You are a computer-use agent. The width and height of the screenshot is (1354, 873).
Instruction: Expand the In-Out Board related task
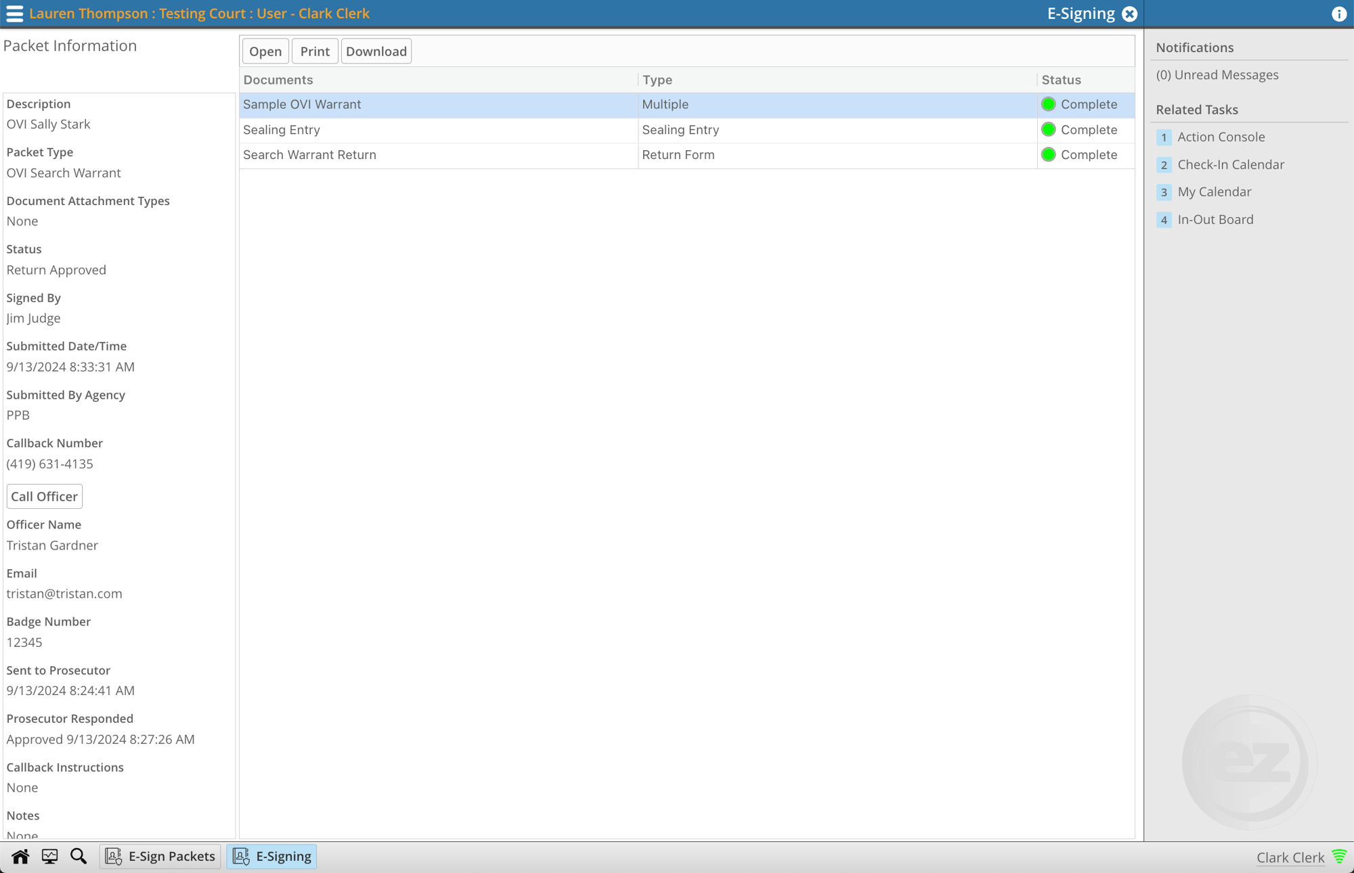coord(1215,219)
